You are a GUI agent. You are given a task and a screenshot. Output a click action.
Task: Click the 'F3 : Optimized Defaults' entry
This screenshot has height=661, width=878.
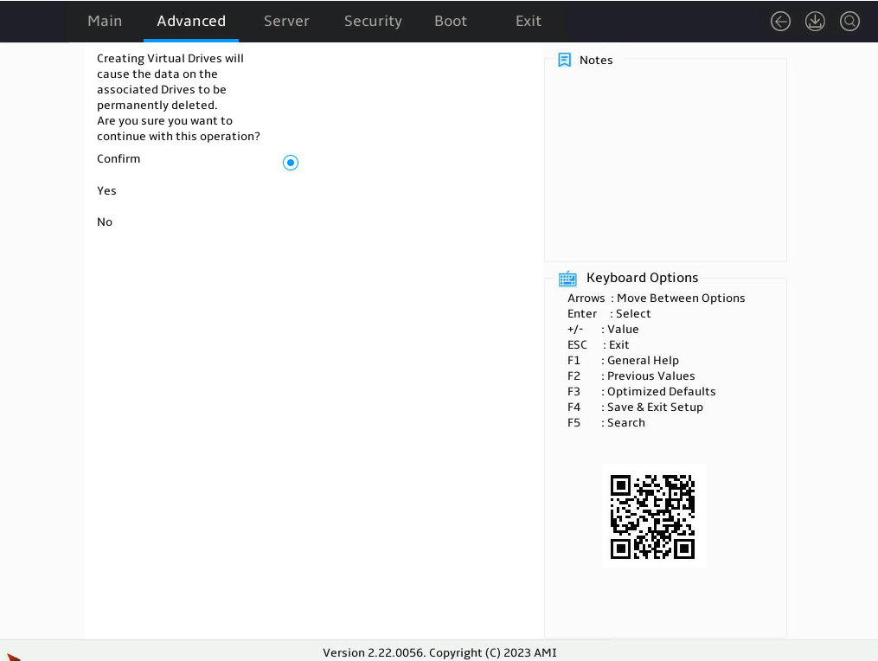(641, 392)
